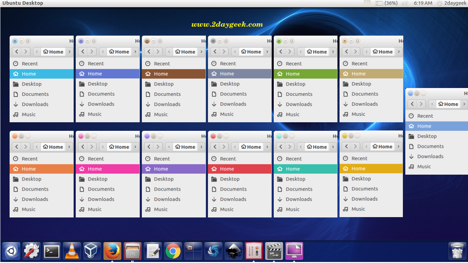Launch Inkscape from the dock
This screenshot has width=468, height=263.
point(234,251)
